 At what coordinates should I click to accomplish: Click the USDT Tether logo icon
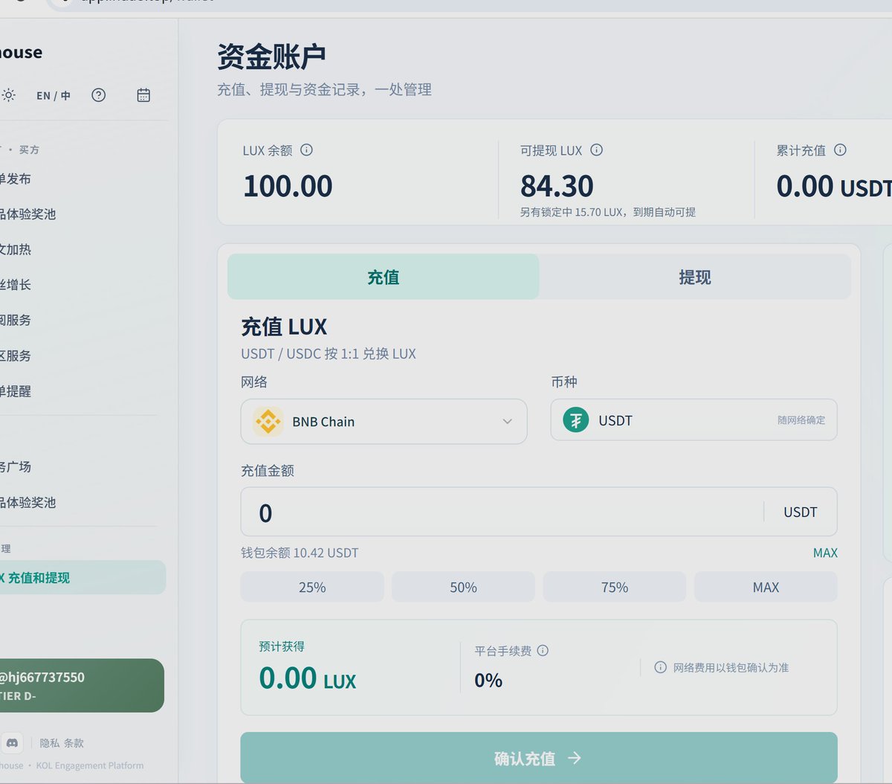coord(575,420)
